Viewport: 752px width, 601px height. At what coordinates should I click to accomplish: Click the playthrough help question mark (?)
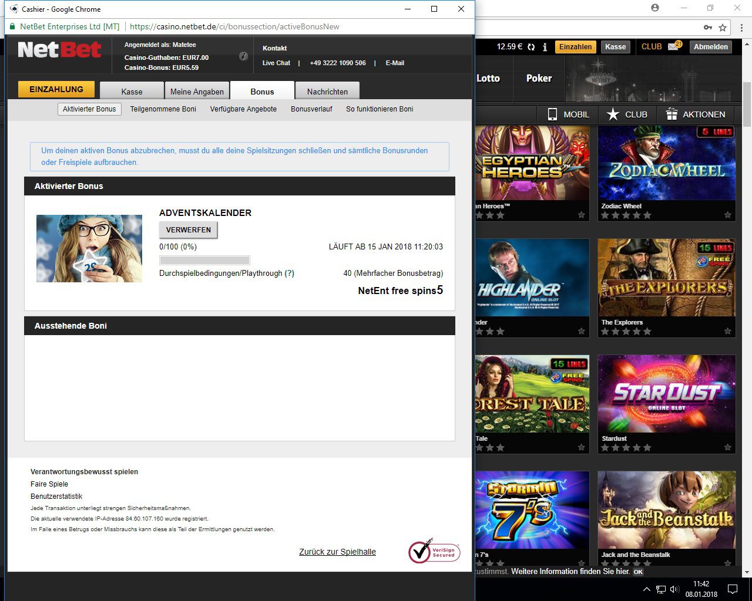(289, 274)
